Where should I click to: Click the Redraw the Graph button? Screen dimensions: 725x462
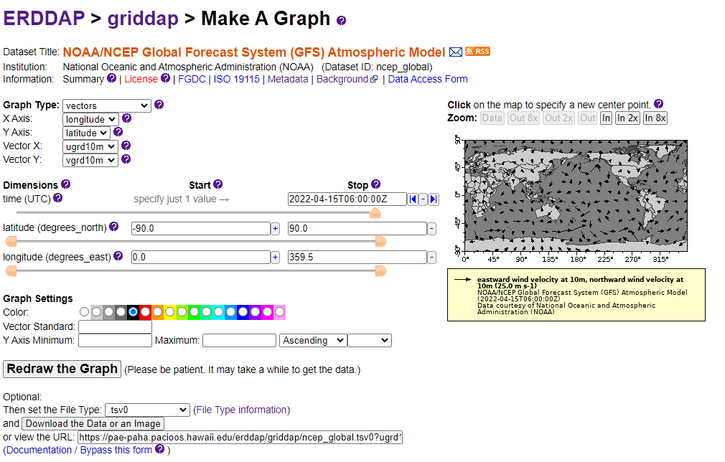tap(62, 369)
